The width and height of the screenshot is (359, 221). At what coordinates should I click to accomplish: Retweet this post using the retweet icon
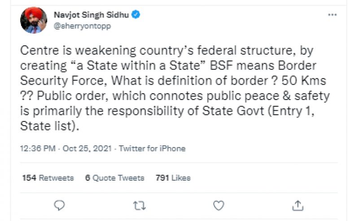pyautogui.click(x=139, y=205)
